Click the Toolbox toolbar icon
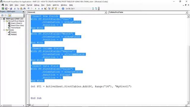The width and height of the screenshot is (190, 107). point(59,9)
